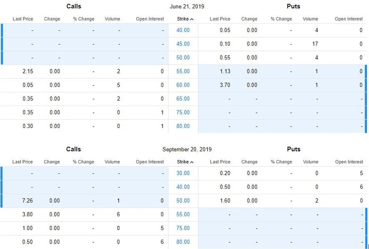The image size is (369, 249).
Task: Open the June 80.00 strike link
Action: click(183, 126)
